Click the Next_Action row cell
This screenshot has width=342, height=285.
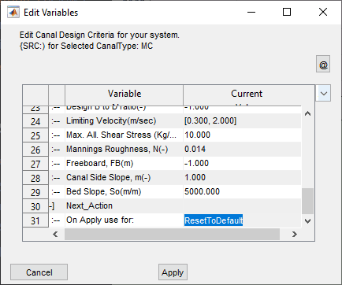124,205
